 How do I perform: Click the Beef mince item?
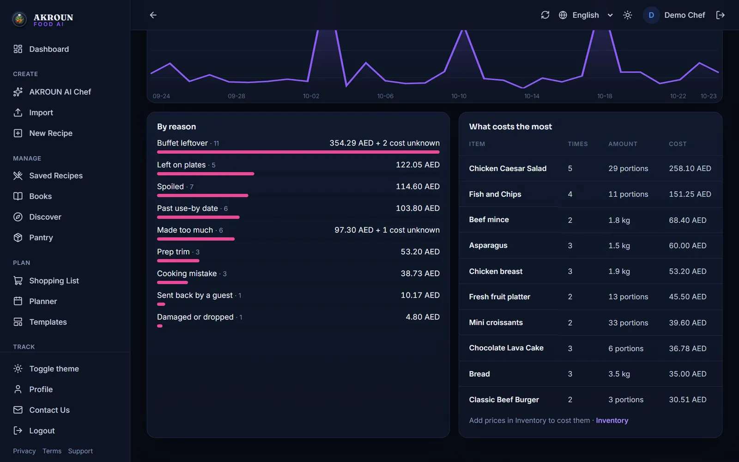(489, 220)
